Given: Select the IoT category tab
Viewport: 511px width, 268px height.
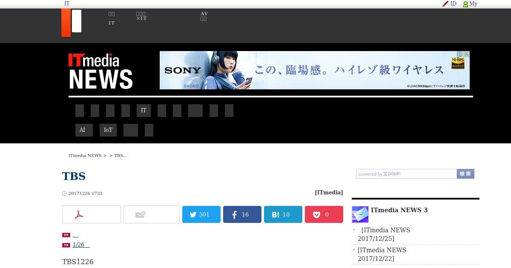Looking at the screenshot, I should (108, 130).
